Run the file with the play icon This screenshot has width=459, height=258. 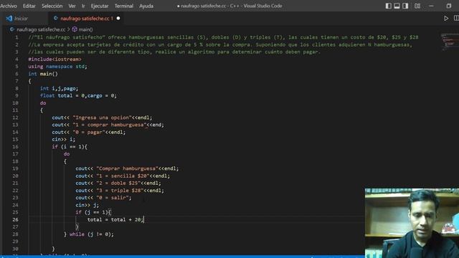tap(446, 18)
